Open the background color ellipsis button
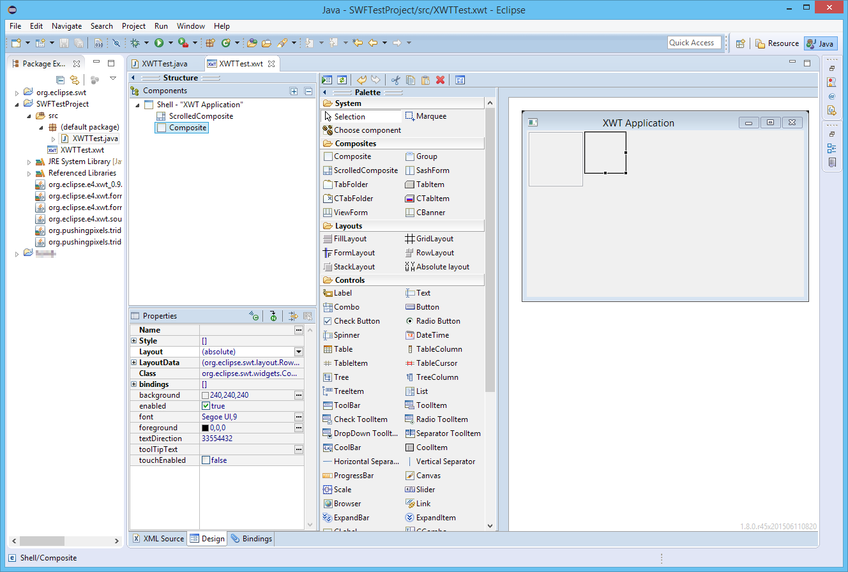The width and height of the screenshot is (848, 572). pyautogui.click(x=298, y=395)
